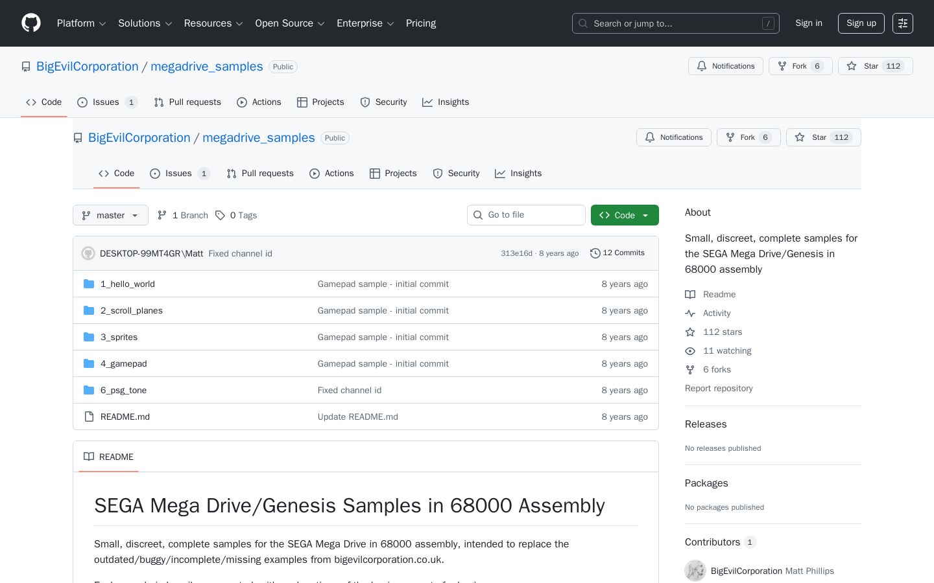
Task: Click the "Gamepad sample - initial commit" message for 3_sprites
Action: tap(383, 337)
